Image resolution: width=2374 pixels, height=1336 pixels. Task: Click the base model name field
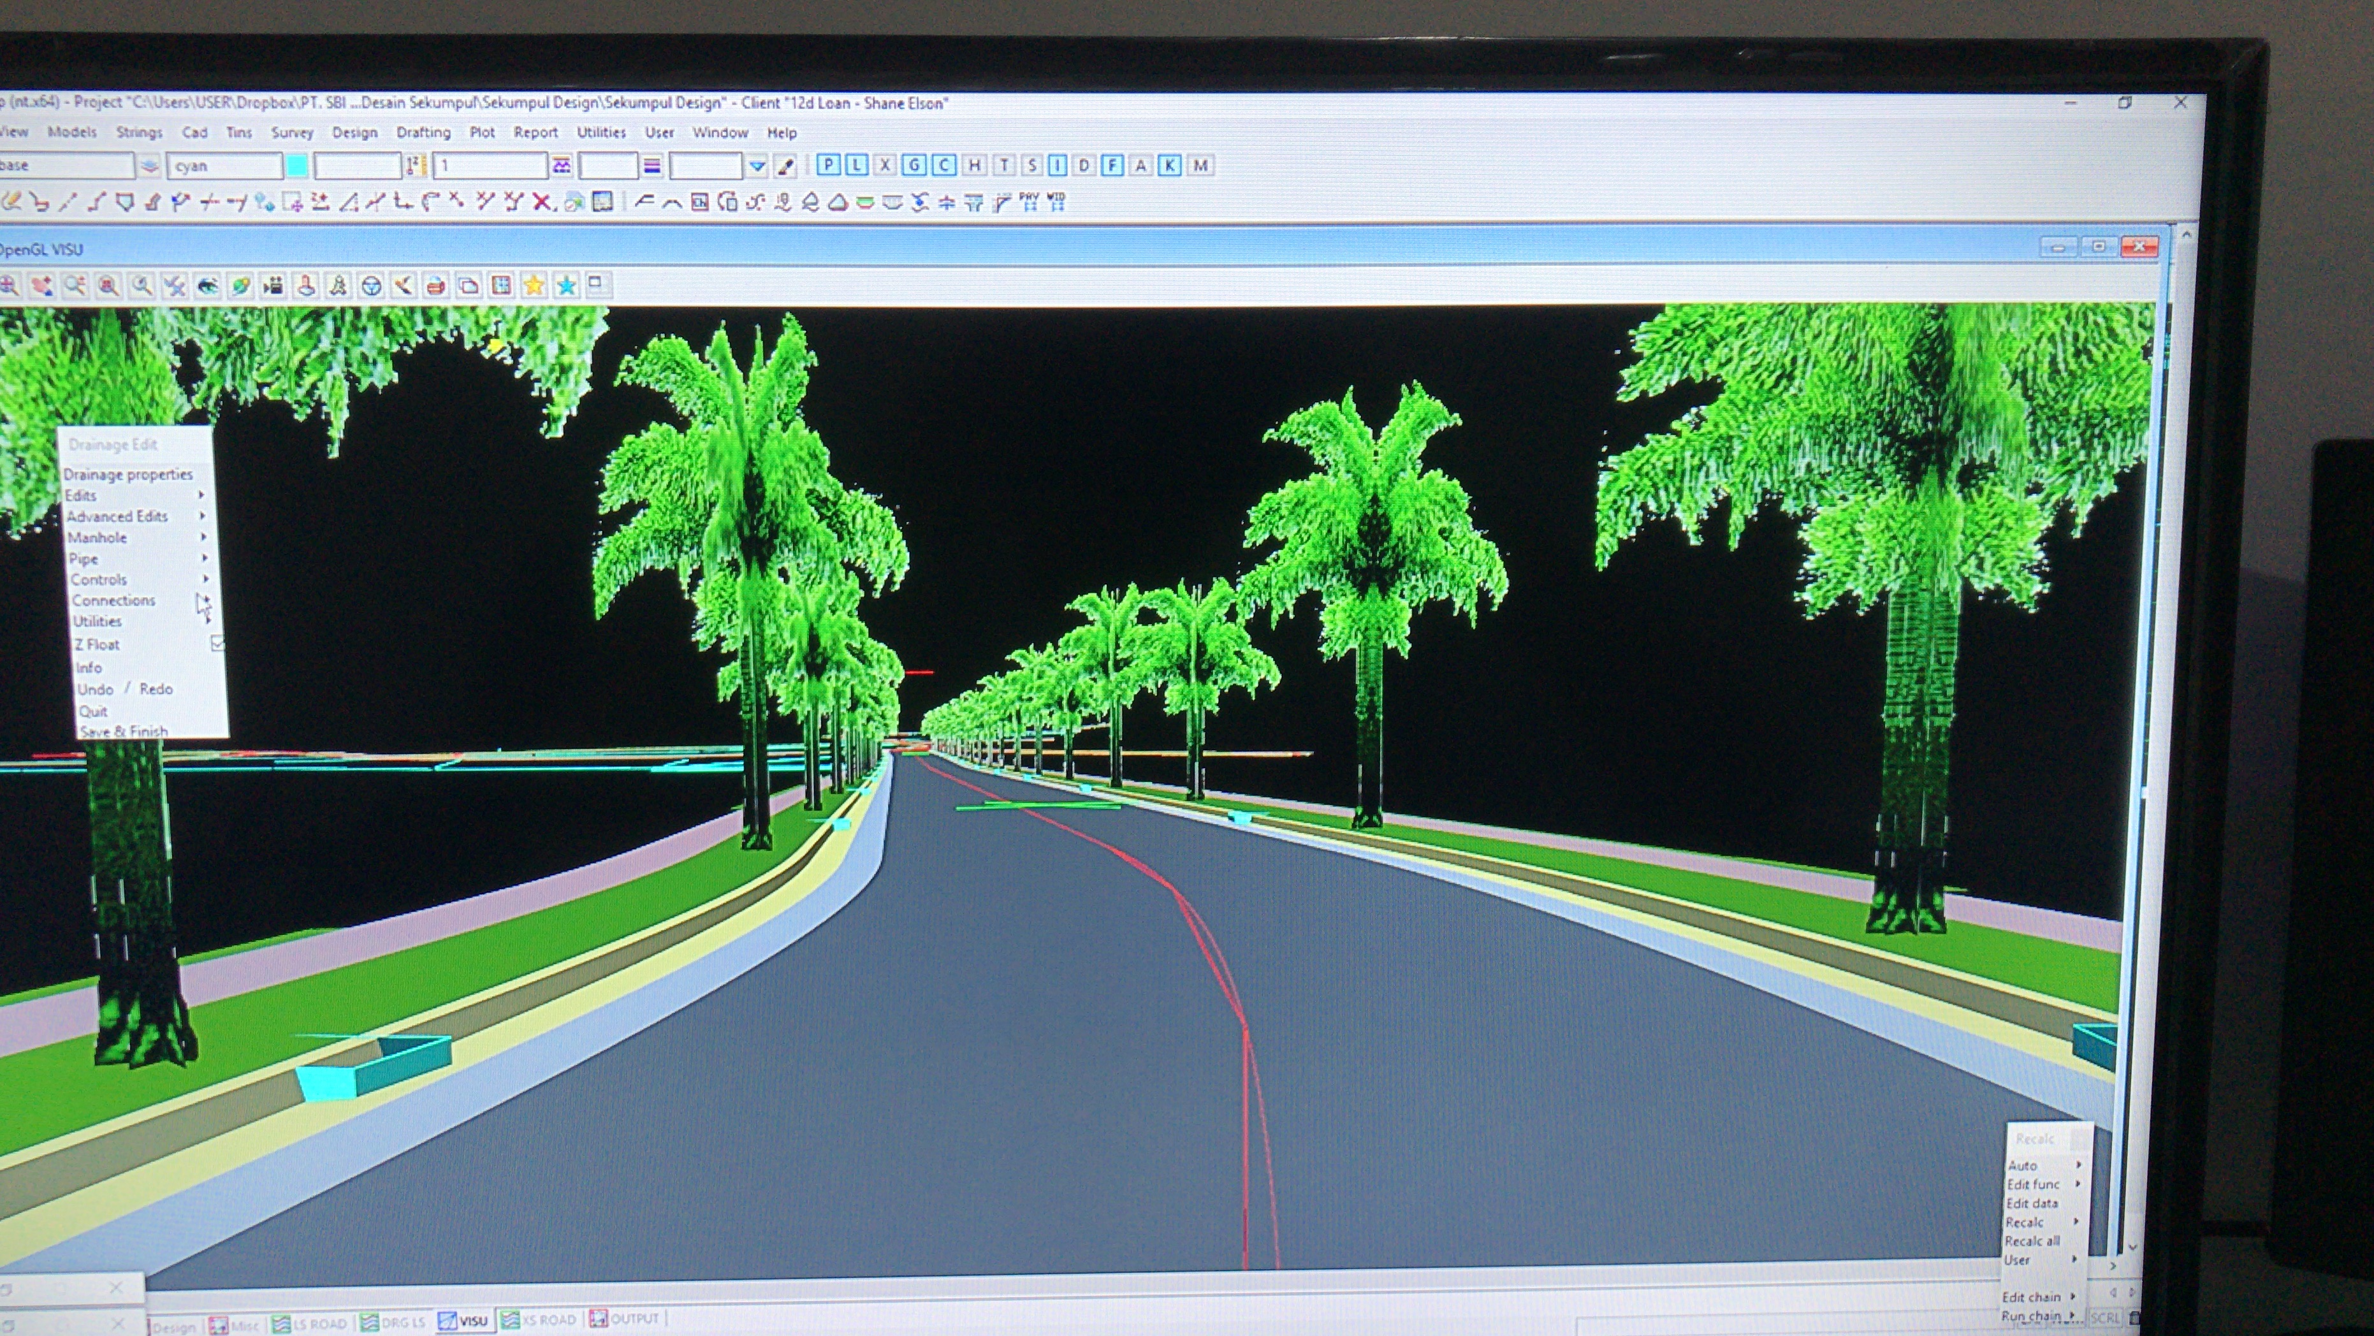66,166
